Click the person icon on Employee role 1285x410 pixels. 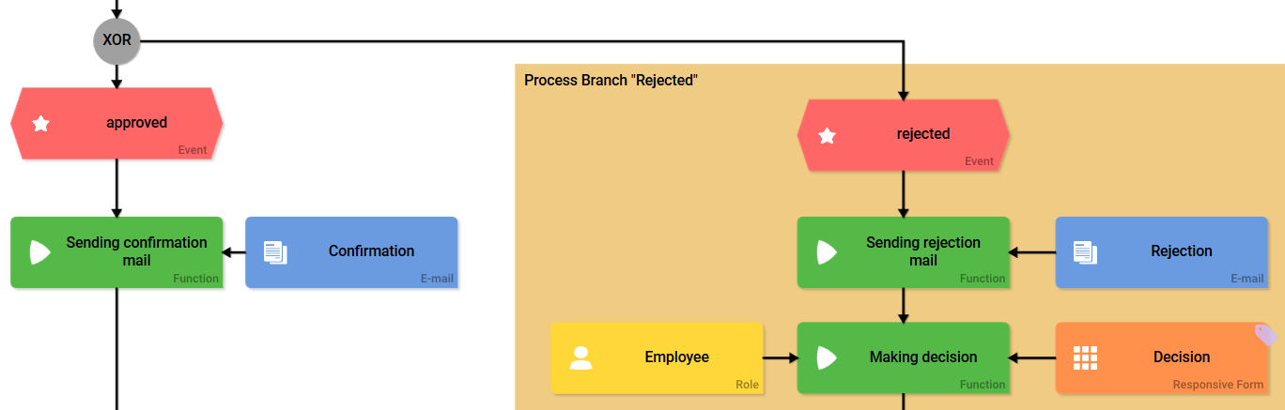click(x=581, y=357)
